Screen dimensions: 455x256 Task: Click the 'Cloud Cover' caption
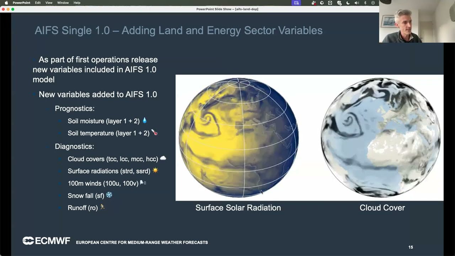point(382,208)
